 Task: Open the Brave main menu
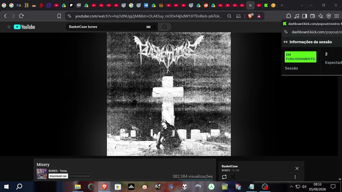[337, 16]
